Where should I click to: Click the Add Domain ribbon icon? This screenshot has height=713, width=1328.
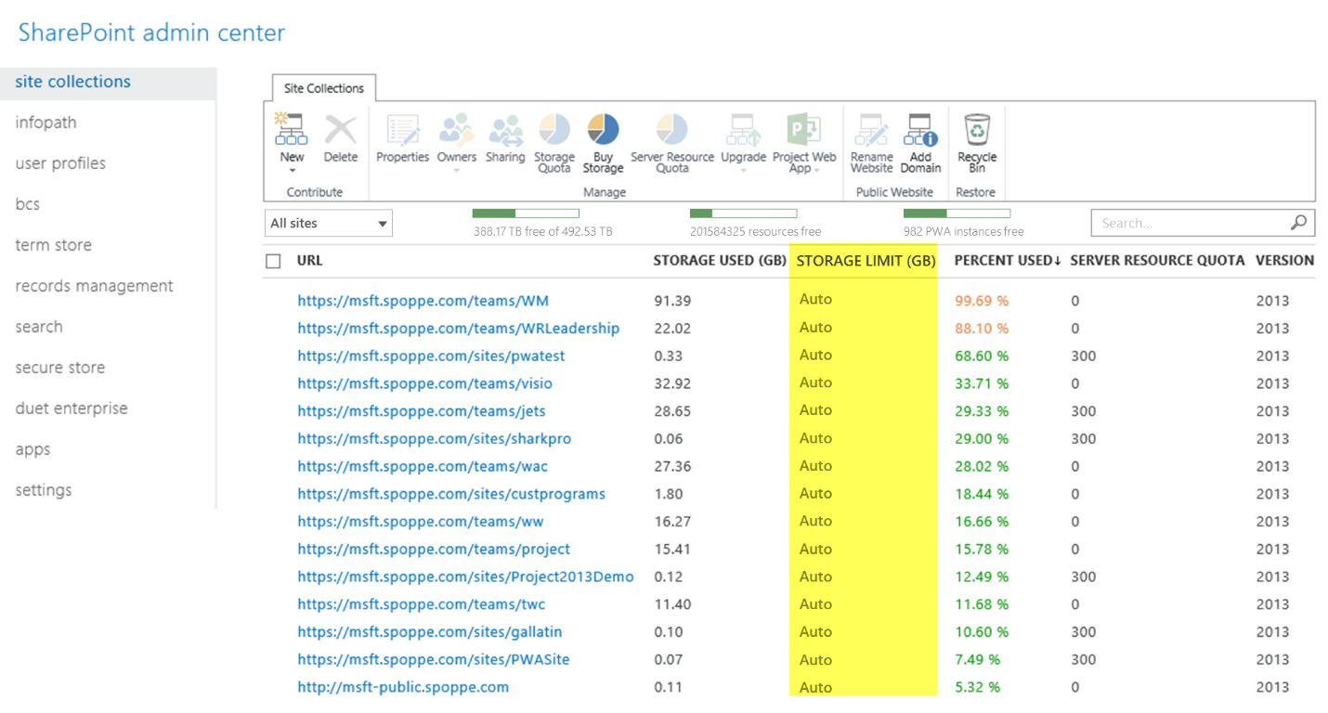pos(920,144)
